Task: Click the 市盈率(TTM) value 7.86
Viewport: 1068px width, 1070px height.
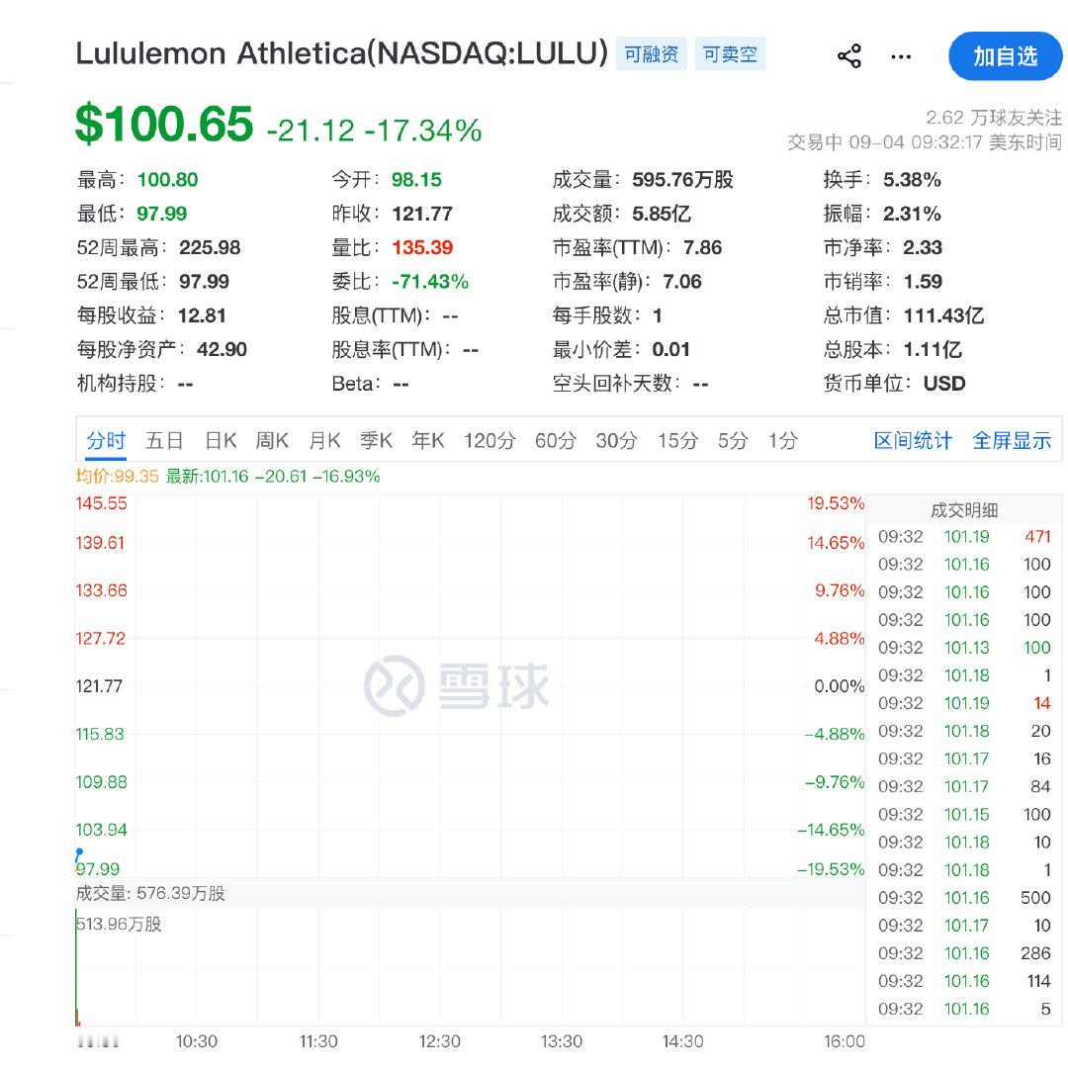Action: (x=702, y=247)
